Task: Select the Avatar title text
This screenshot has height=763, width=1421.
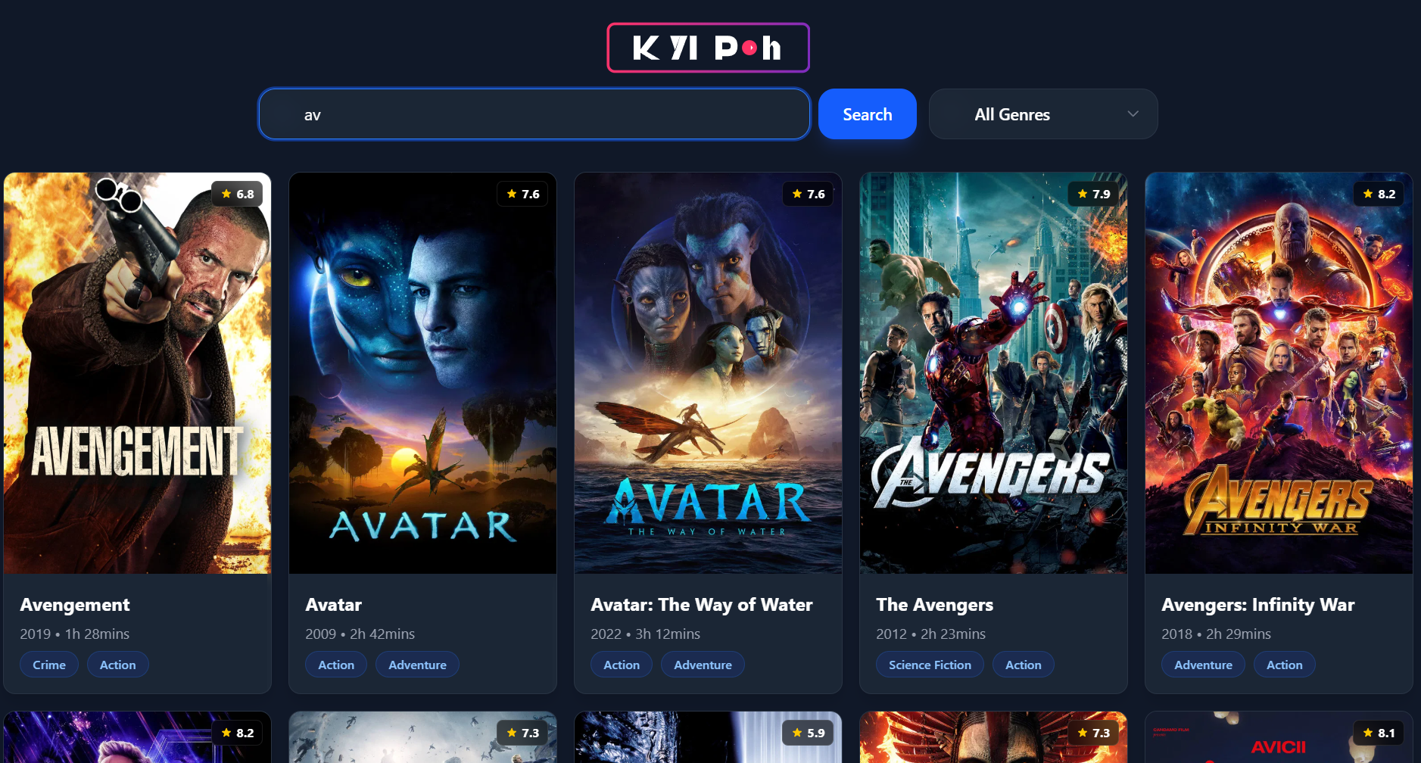Action: point(333,605)
